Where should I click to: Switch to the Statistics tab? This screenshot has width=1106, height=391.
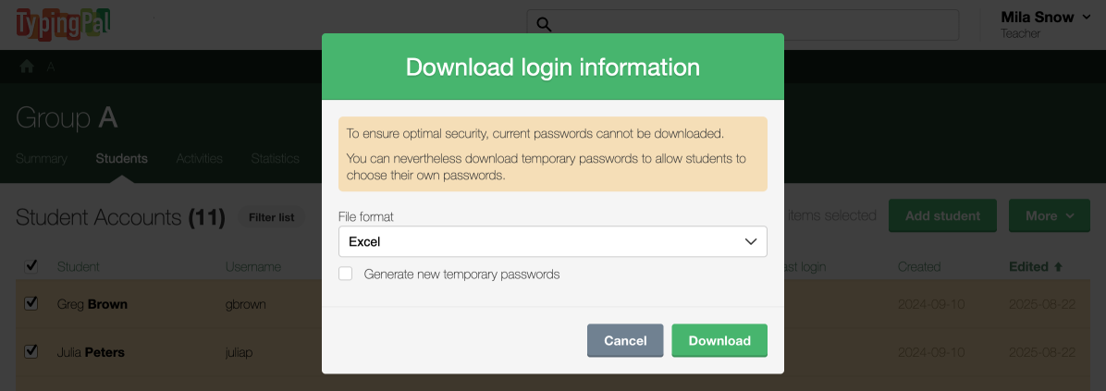click(x=276, y=158)
